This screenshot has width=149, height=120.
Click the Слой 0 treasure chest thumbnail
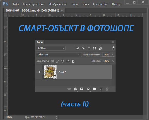click(50, 72)
